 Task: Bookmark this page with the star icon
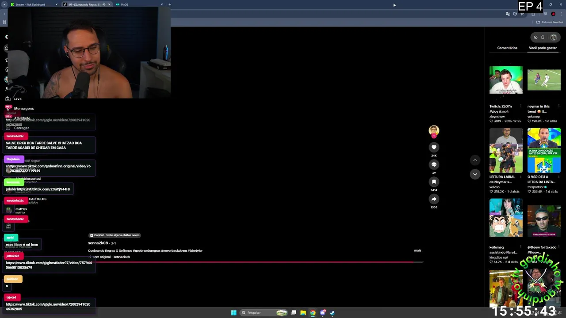[522, 14]
